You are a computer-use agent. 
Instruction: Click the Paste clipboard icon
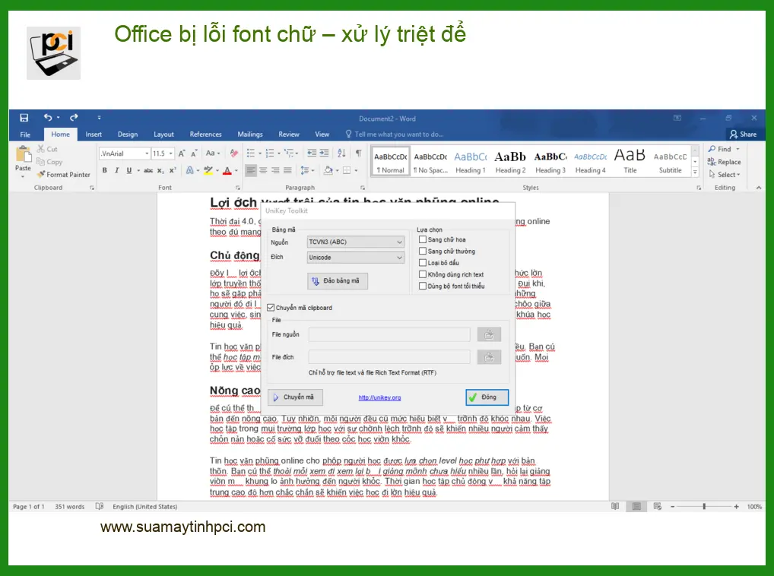coord(23,154)
